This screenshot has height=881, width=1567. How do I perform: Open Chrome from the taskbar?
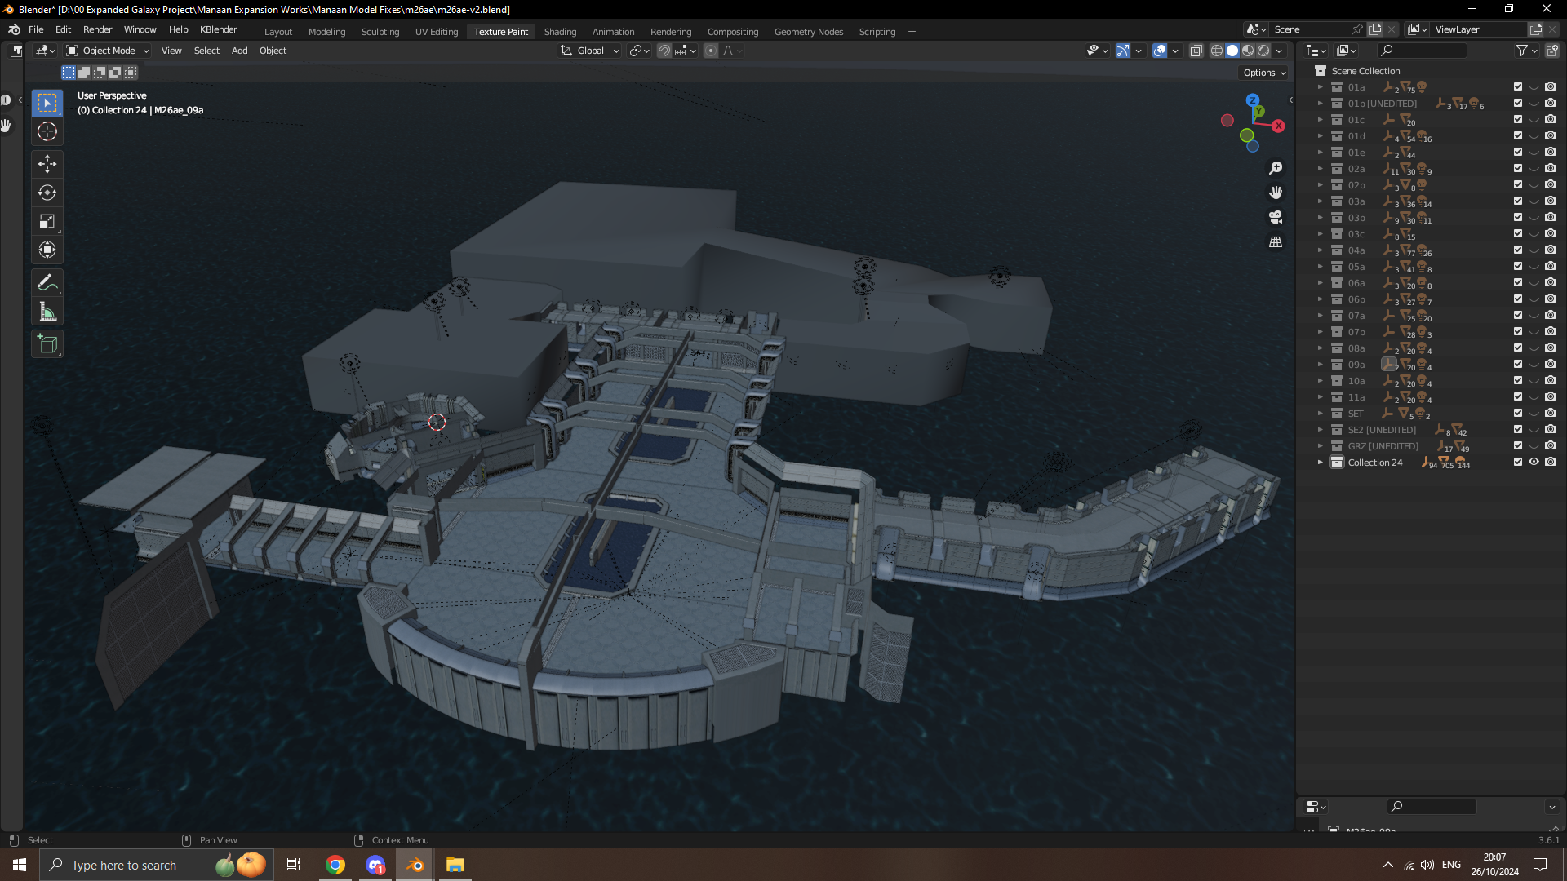click(x=335, y=865)
